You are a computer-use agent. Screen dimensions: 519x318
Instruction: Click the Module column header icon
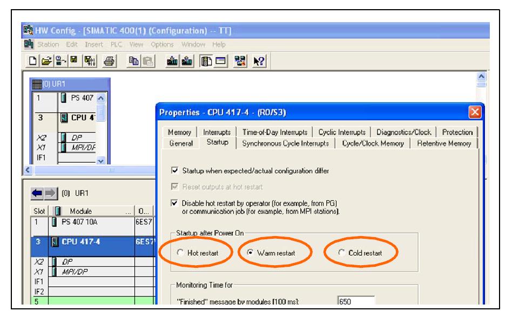coord(58,211)
